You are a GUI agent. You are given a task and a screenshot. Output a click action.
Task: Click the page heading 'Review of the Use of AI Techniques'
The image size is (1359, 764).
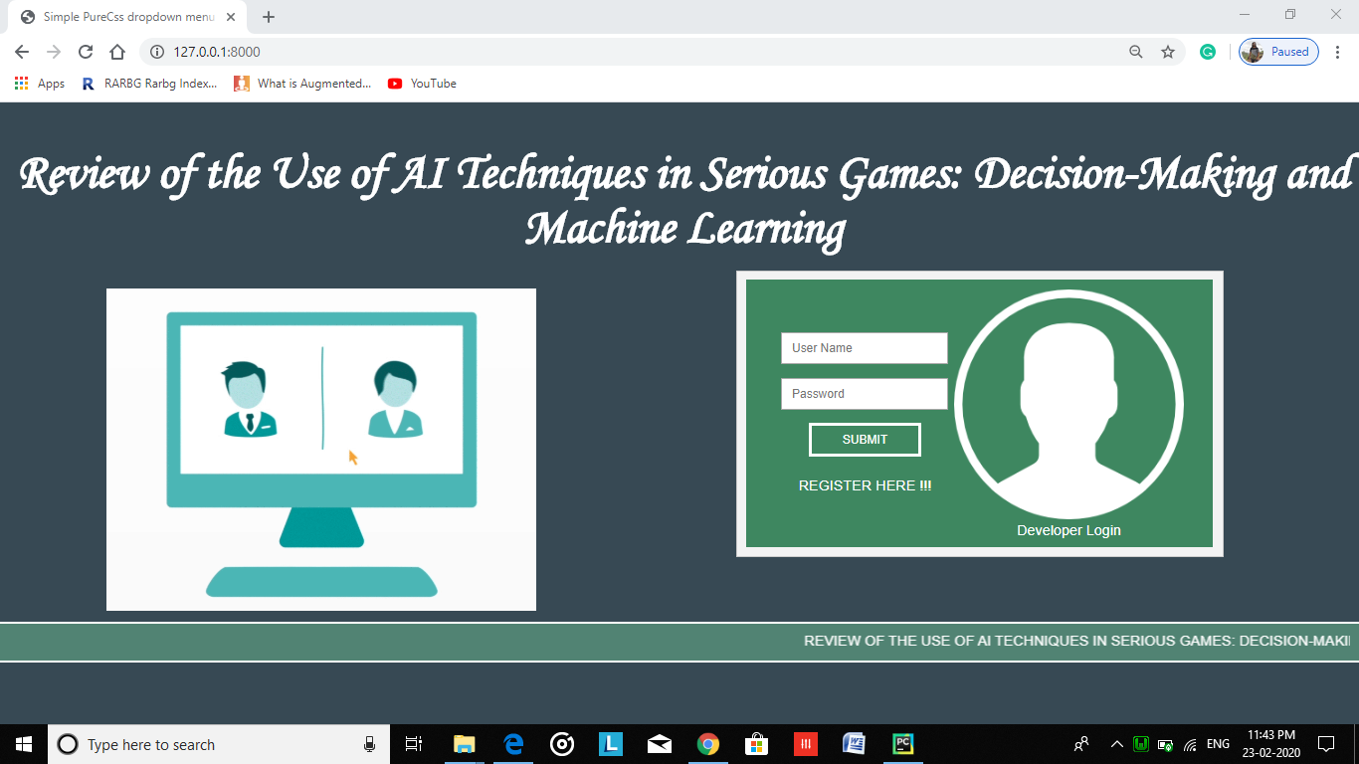click(686, 202)
